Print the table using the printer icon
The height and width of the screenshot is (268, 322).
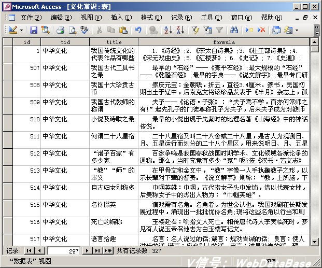coord(60,30)
